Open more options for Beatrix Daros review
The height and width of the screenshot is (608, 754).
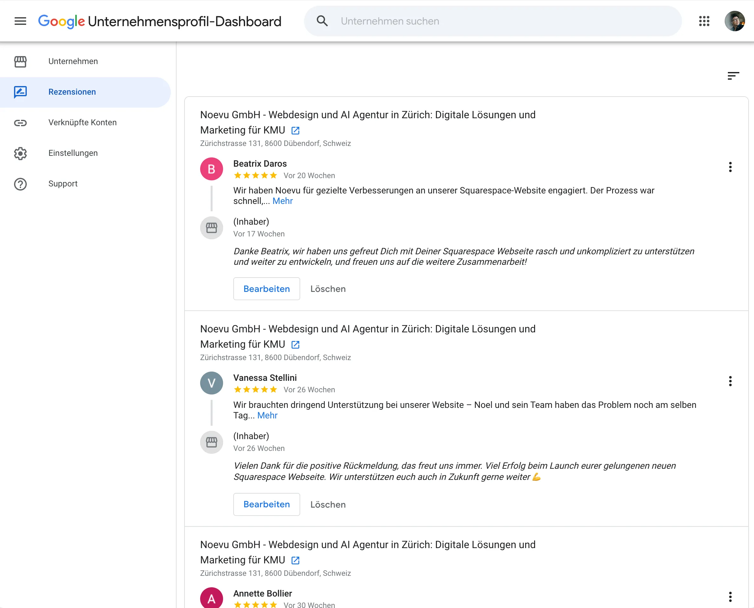[730, 167]
